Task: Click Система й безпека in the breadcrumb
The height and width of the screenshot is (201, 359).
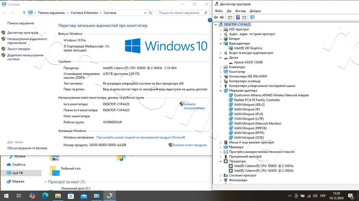Action: 84,13
